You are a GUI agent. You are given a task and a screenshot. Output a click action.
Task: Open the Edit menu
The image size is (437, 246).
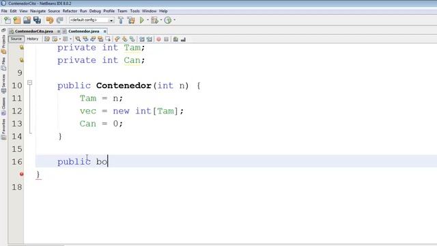coord(13,11)
